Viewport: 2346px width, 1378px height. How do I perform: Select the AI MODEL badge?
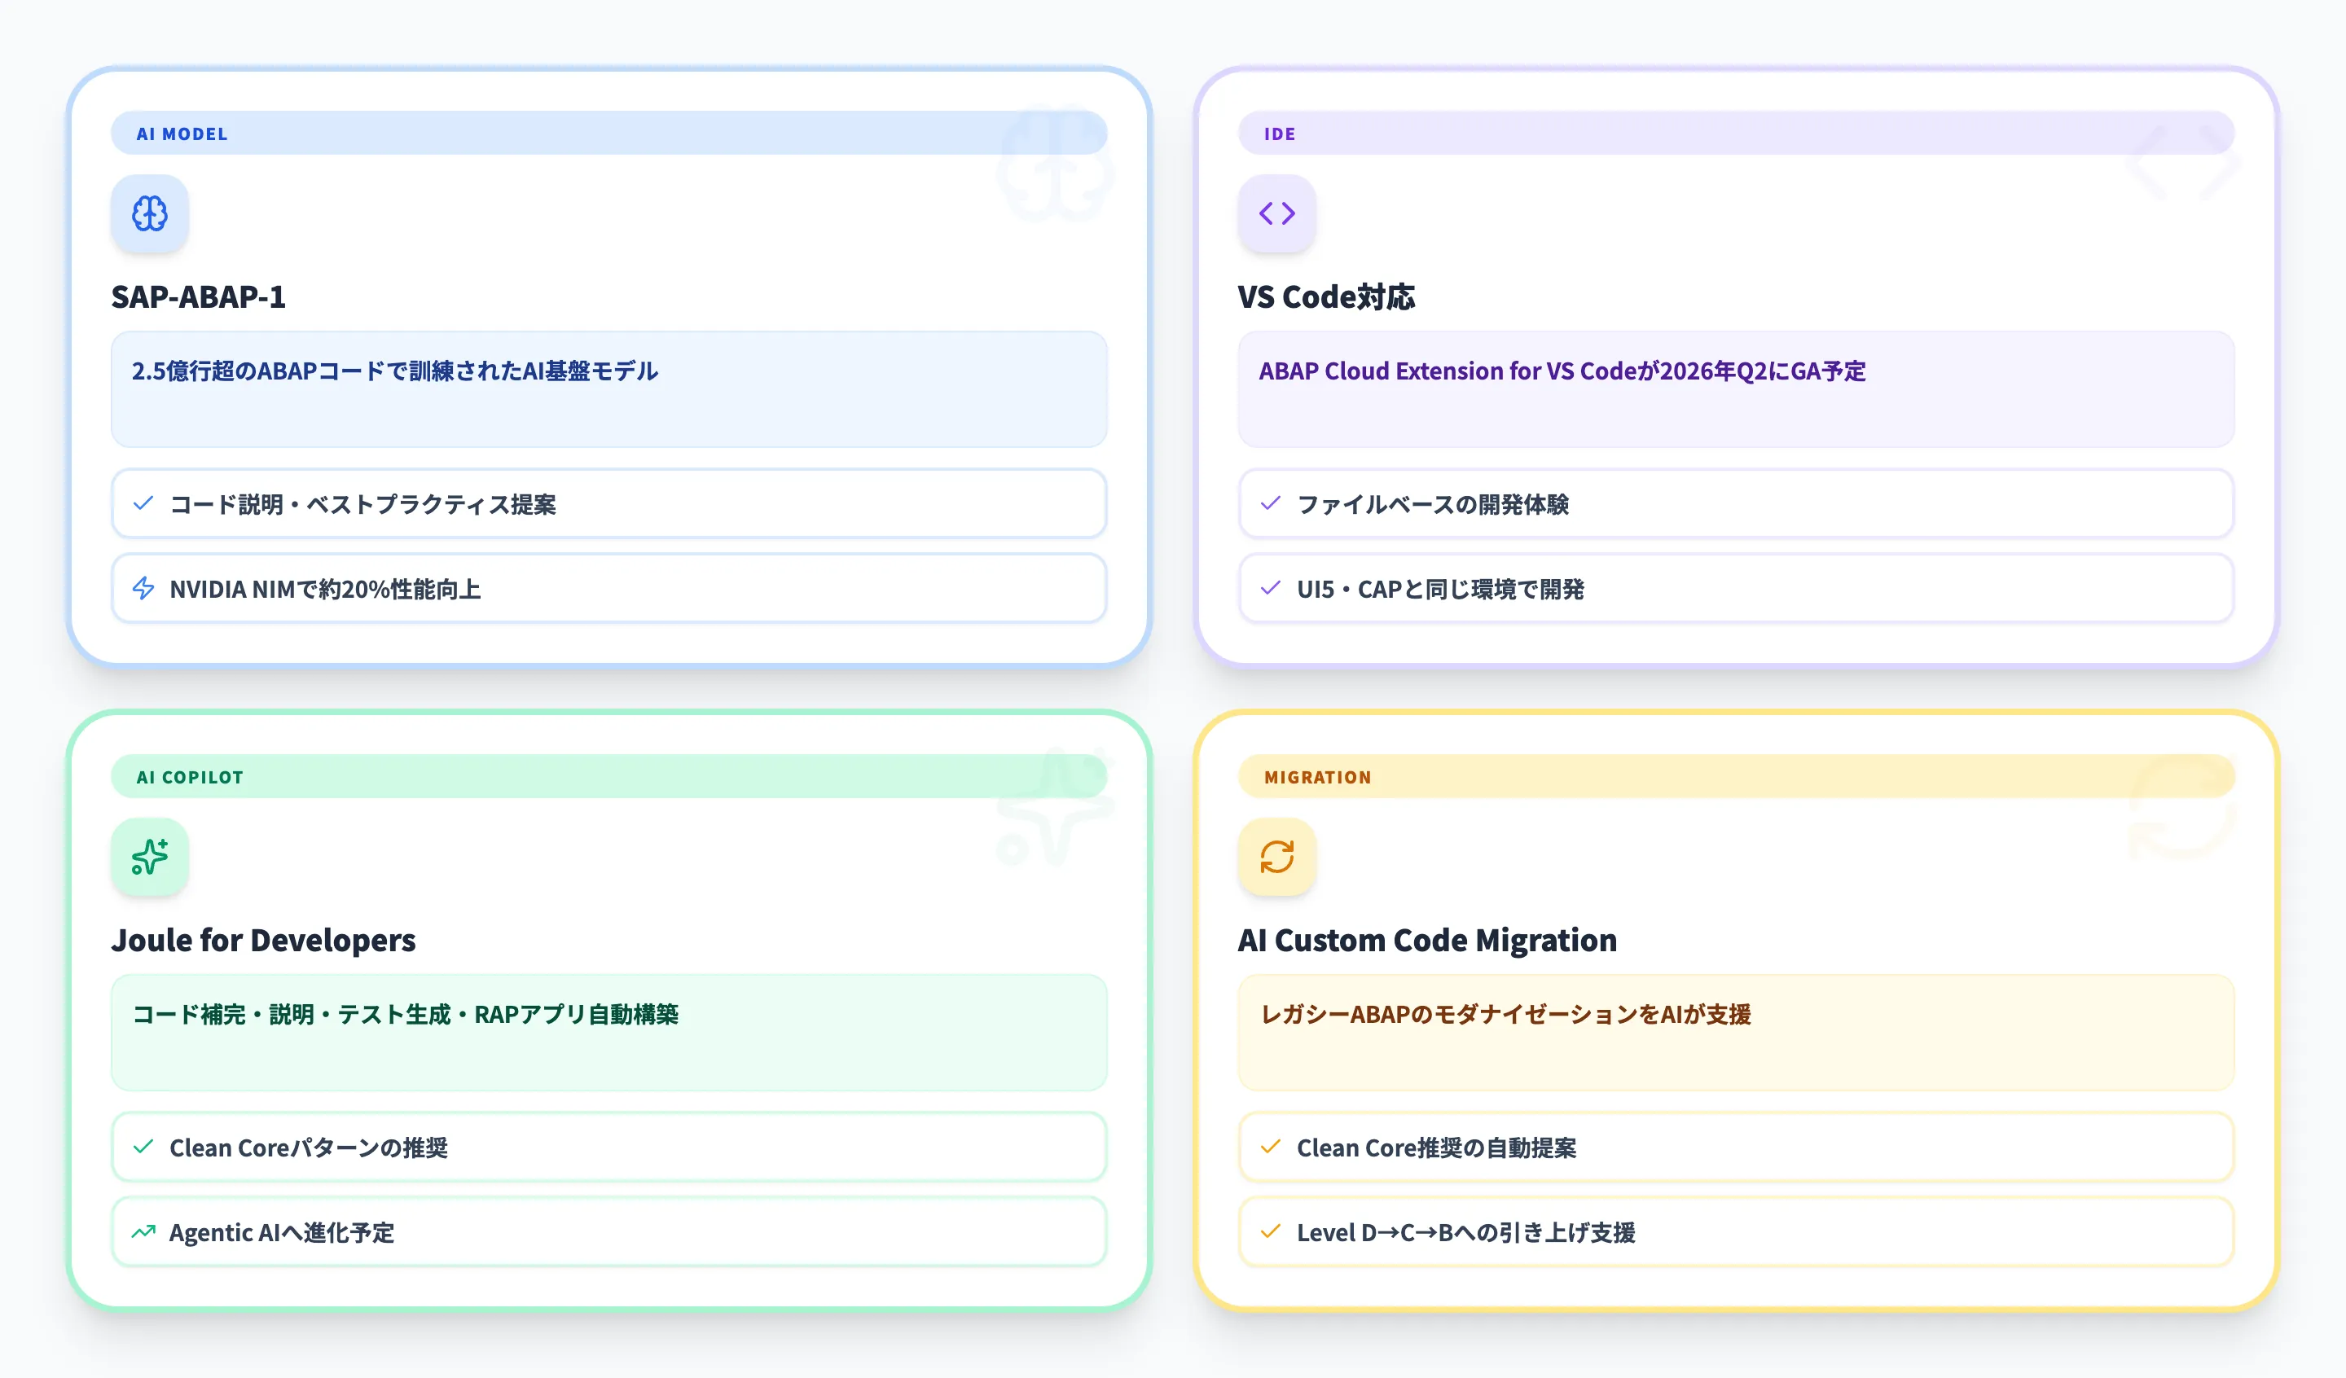(181, 133)
